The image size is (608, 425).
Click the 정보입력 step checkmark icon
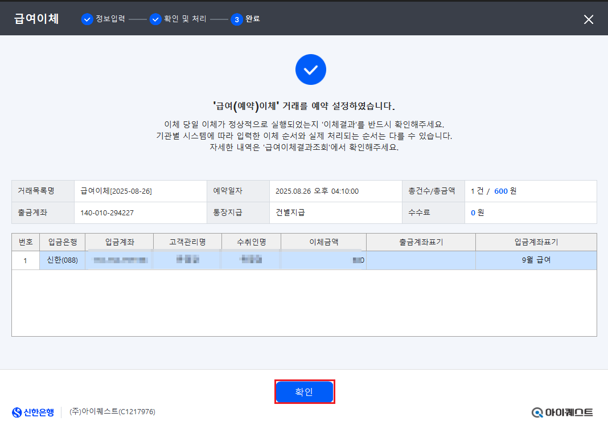point(87,19)
